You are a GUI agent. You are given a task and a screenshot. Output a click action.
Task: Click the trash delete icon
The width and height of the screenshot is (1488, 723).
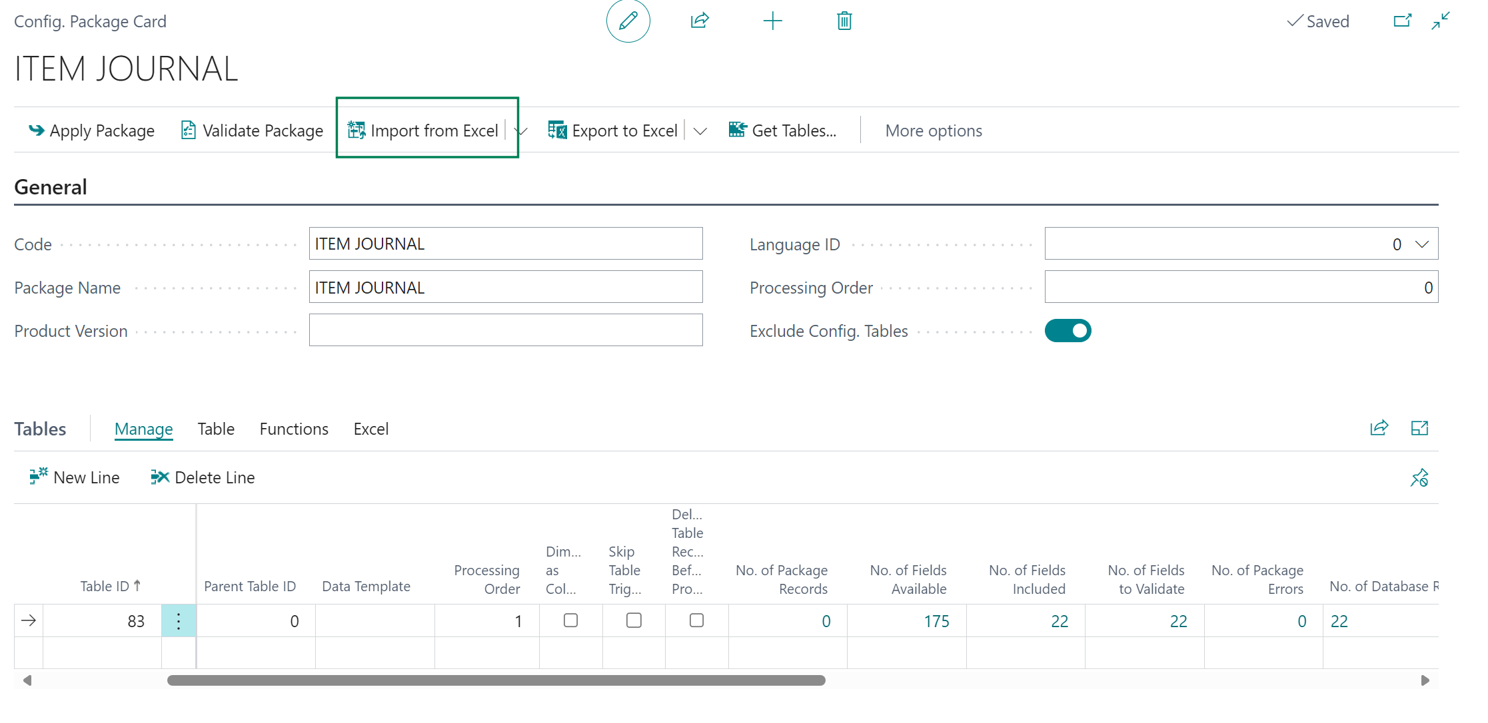[x=844, y=21]
